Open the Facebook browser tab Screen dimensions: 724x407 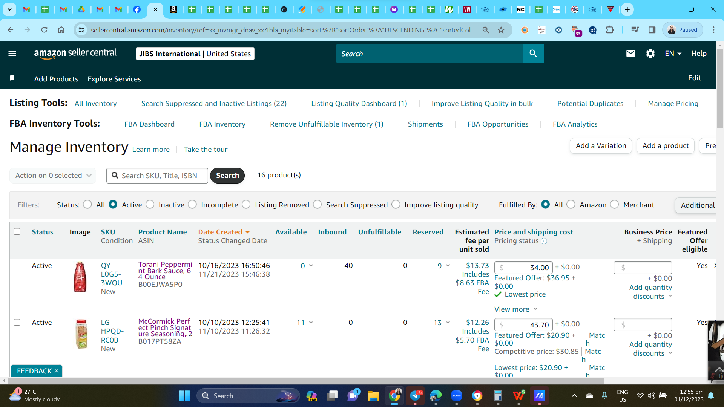click(x=137, y=10)
